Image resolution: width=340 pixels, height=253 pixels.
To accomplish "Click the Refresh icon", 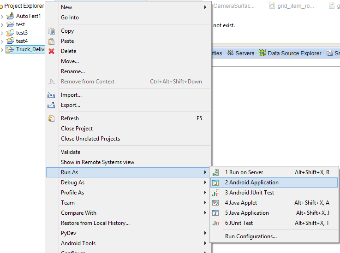I will pyautogui.click(x=52, y=118).
